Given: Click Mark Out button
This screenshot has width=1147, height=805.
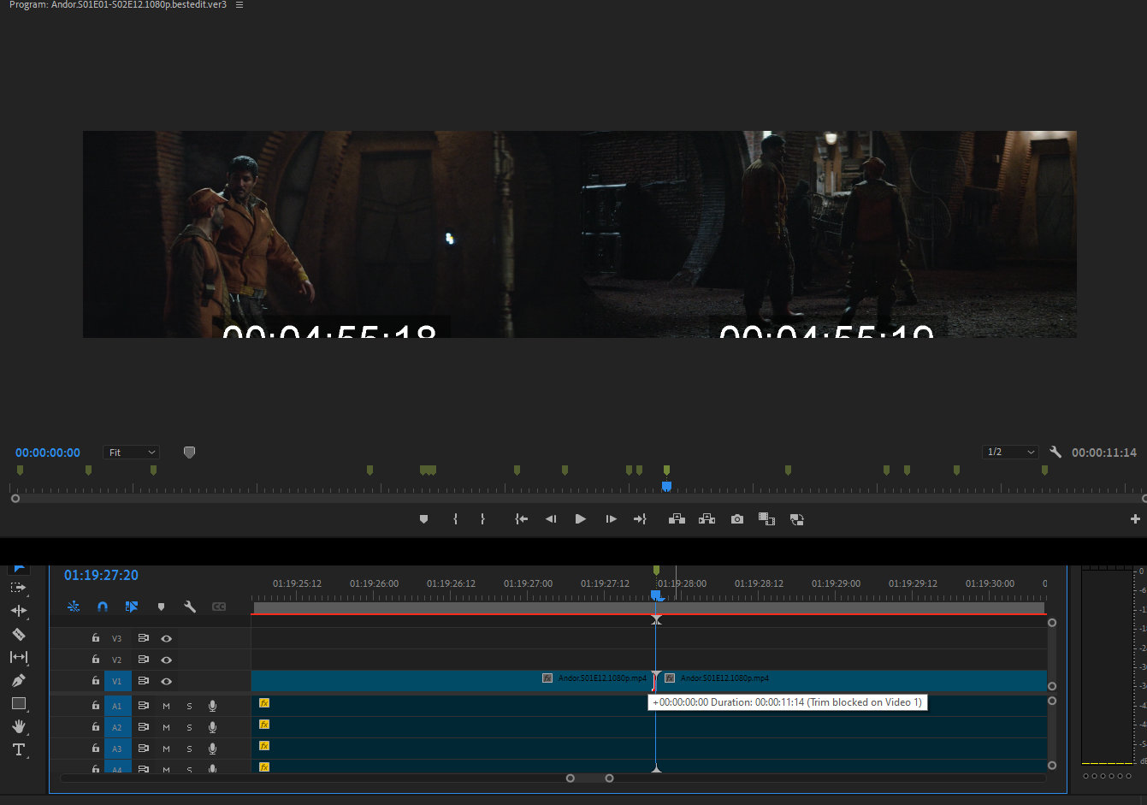Looking at the screenshot, I should 482,519.
